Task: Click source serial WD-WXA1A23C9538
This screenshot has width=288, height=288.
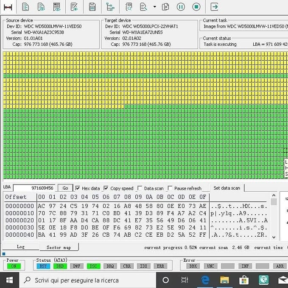Action: (44, 32)
